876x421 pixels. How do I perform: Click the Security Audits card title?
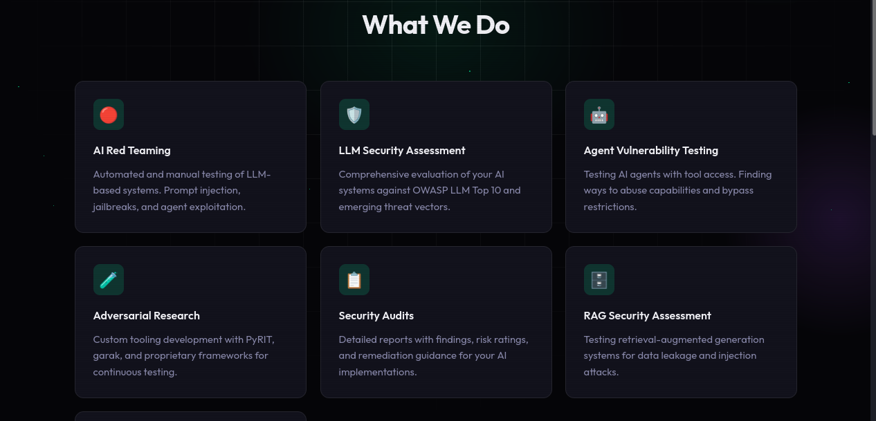pyautogui.click(x=376, y=315)
